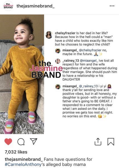Open the #CarmeloAnthony hashtag
The height and width of the screenshot is (168, 119).
point(23,164)
